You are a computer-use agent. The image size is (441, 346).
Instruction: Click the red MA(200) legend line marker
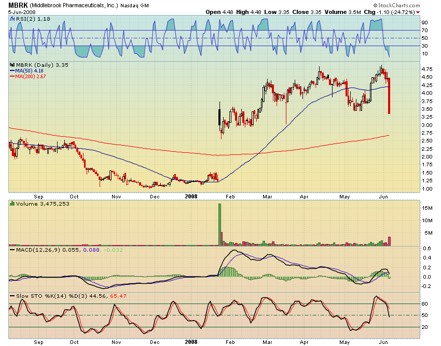click(x=12, y=76)
